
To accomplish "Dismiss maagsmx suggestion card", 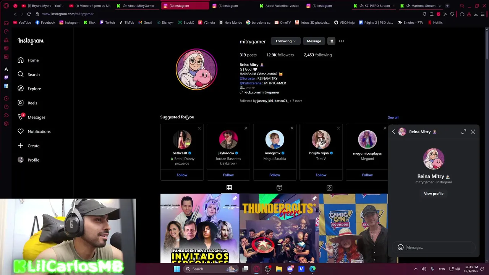I will click(x=292, y=128).
